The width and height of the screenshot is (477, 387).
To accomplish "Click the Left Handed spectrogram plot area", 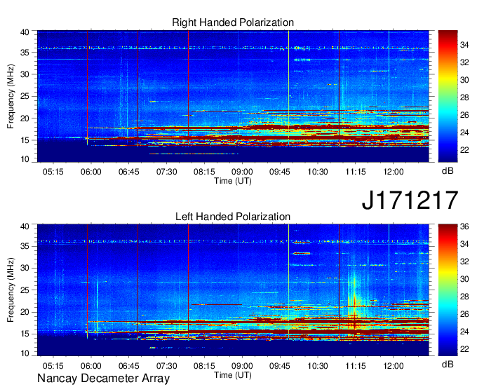I will click(x=233, y=290).
